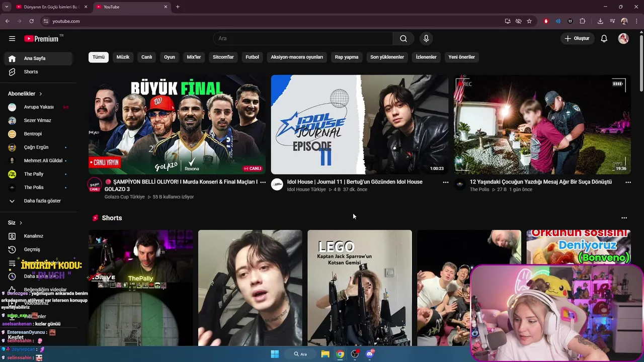The width and height of the screenshot is (644, 362).
Task: Switch to Dünyanın En Güçlü İsimleri tab
Action: 51,7
